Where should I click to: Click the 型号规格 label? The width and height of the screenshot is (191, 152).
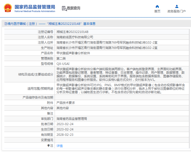[x=47, y=64]
